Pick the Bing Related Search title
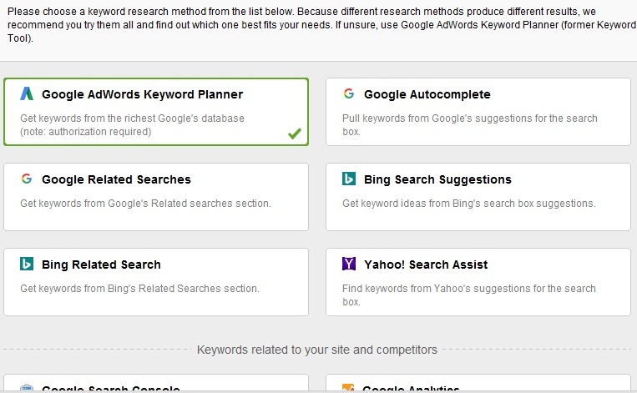Image resolution: width=637 pixels, height=393 pixels. [x=101, y=265]
